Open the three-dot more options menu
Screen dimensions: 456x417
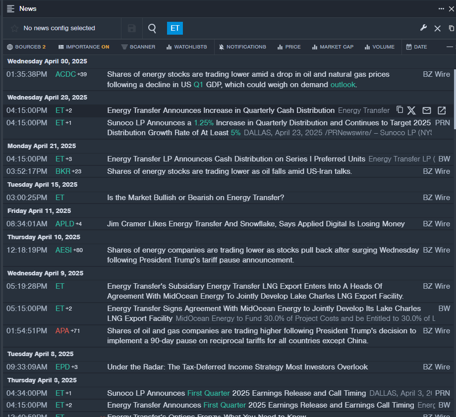pyautogui.click(x=441, y=9)
